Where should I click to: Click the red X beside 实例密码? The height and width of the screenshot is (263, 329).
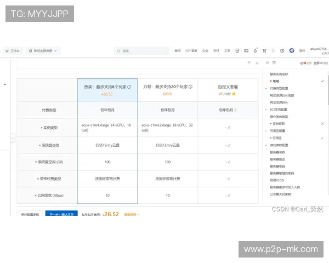(x=322, y=123)
